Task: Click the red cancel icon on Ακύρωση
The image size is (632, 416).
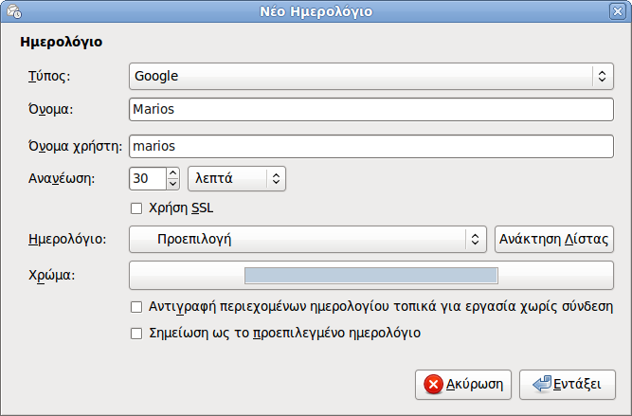Action: coord(433,384)
